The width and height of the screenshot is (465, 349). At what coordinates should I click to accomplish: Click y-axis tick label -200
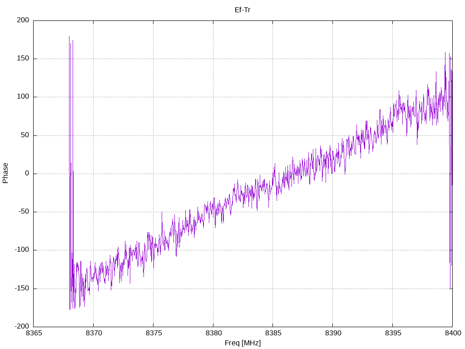22,326
